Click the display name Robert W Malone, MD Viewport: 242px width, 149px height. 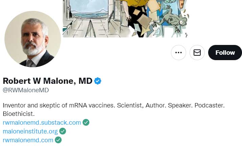tap(47, 81)
